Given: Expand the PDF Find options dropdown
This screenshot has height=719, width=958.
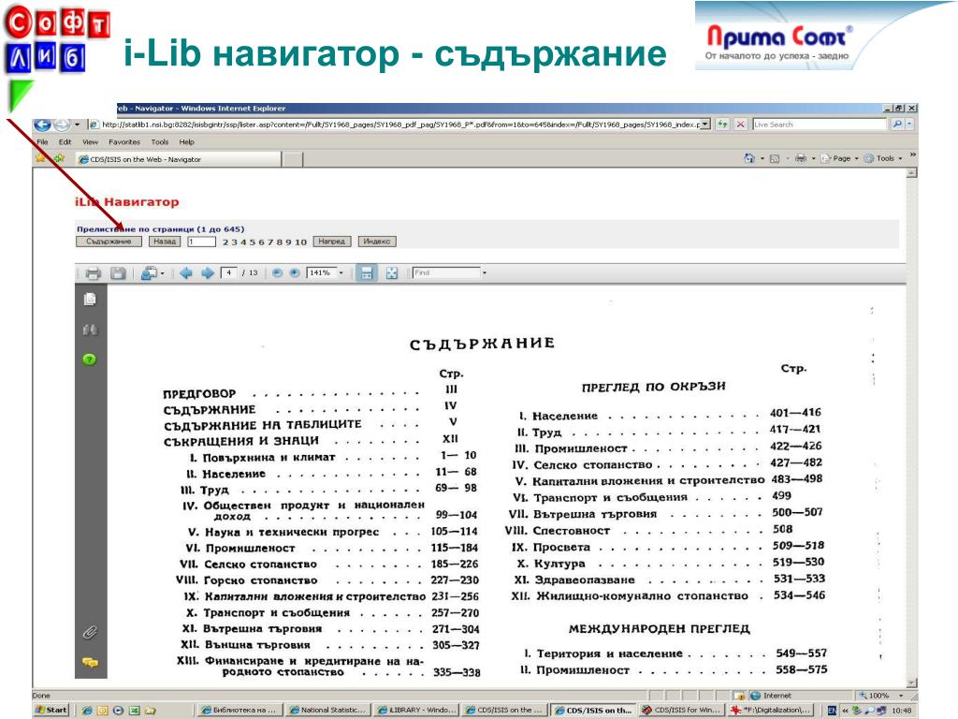Looking at the screenshot, I should coord(485,273).
